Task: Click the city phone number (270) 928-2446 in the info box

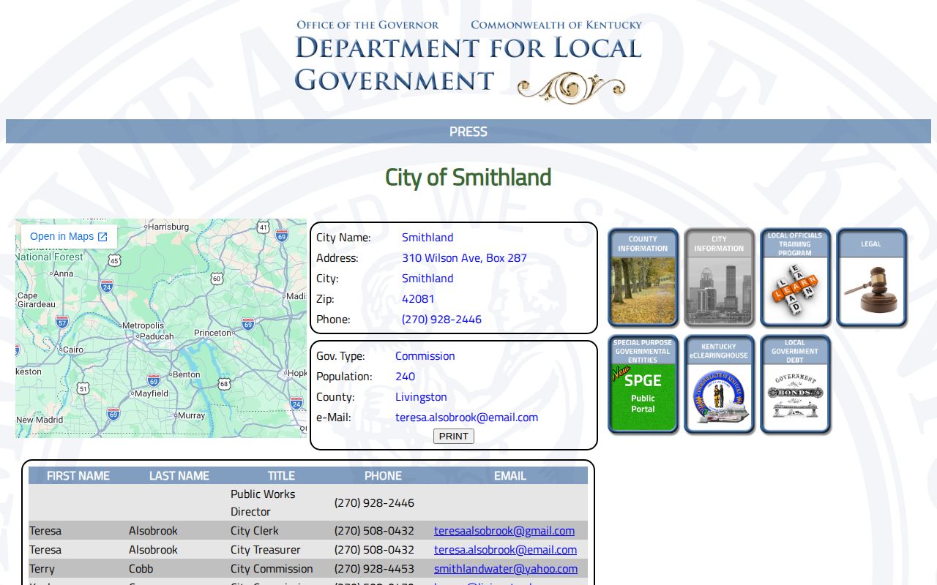Action: pyautogui.click(x=441, y=320)
